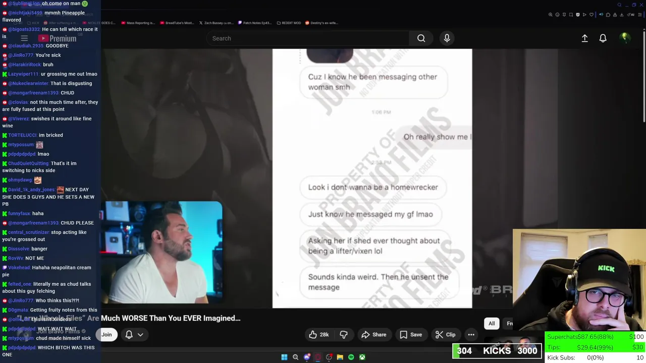Screen dimensions: 646x363
Task: Take a snapshot with the selection icon
Action: coord(571,15)
